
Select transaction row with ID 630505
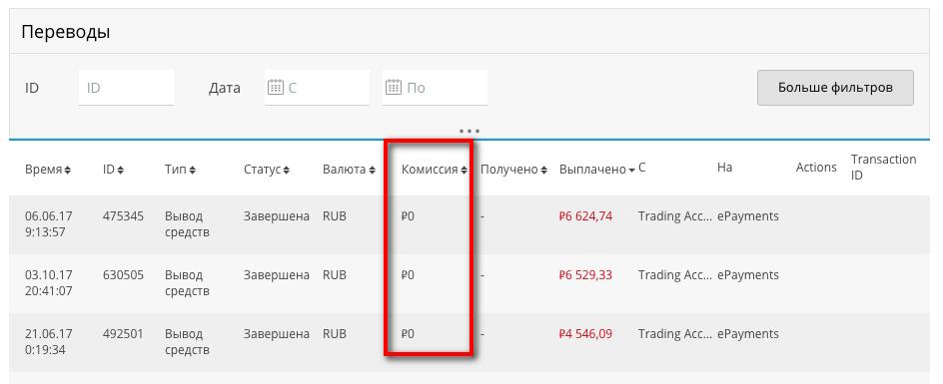[x=470, y=283]
